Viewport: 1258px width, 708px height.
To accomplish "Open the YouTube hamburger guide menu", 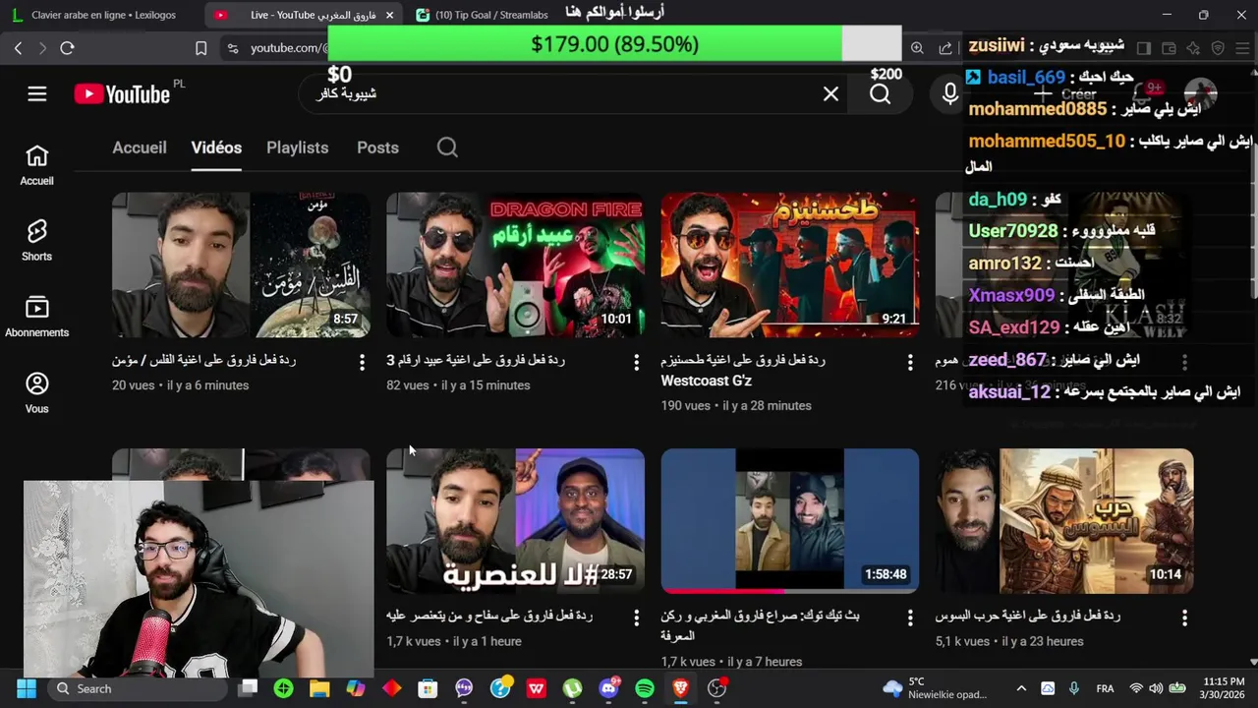I will [x=37, y=93].
